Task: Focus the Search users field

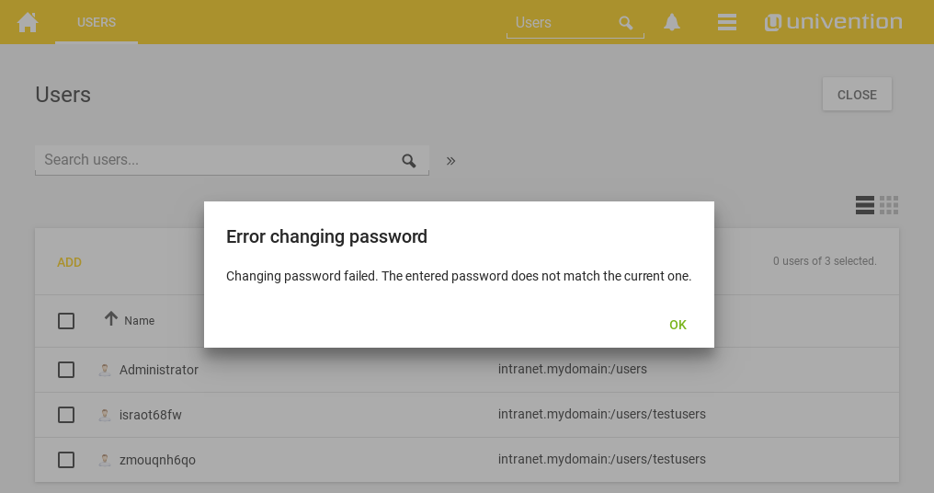Action: [x=216, y=160]
